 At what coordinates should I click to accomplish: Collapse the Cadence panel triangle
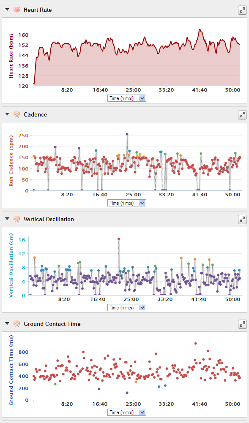coord(7,114)
